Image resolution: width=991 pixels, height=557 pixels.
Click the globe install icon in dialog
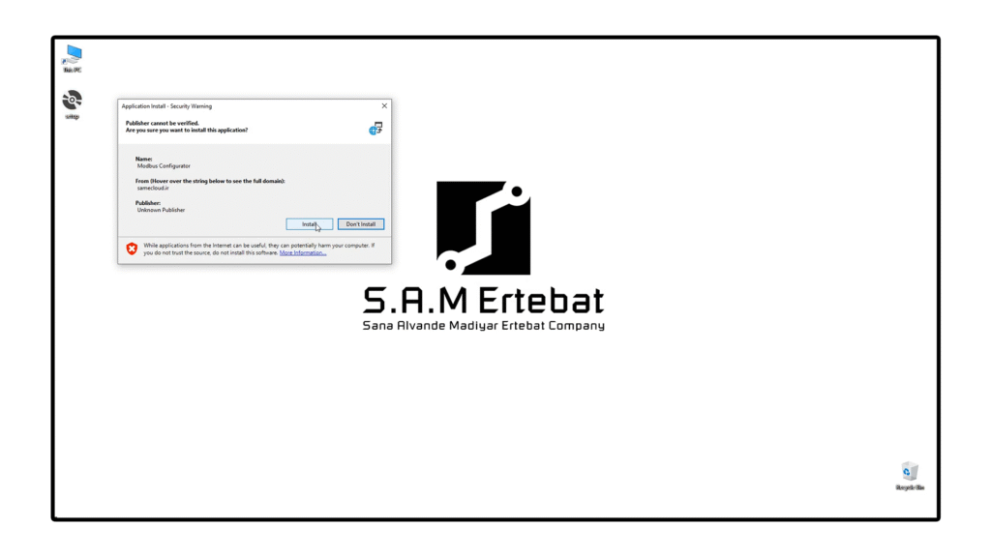(x=375, y=128)
